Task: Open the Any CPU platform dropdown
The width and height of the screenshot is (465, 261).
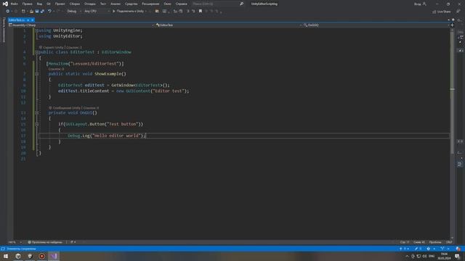Action: tap(97, 12)
